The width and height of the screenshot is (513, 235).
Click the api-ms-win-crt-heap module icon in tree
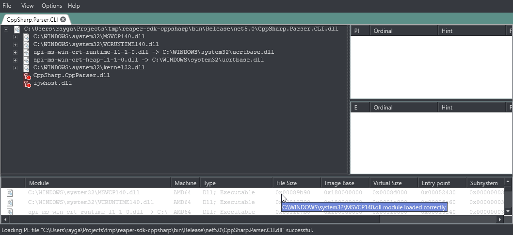pos(27,60)
